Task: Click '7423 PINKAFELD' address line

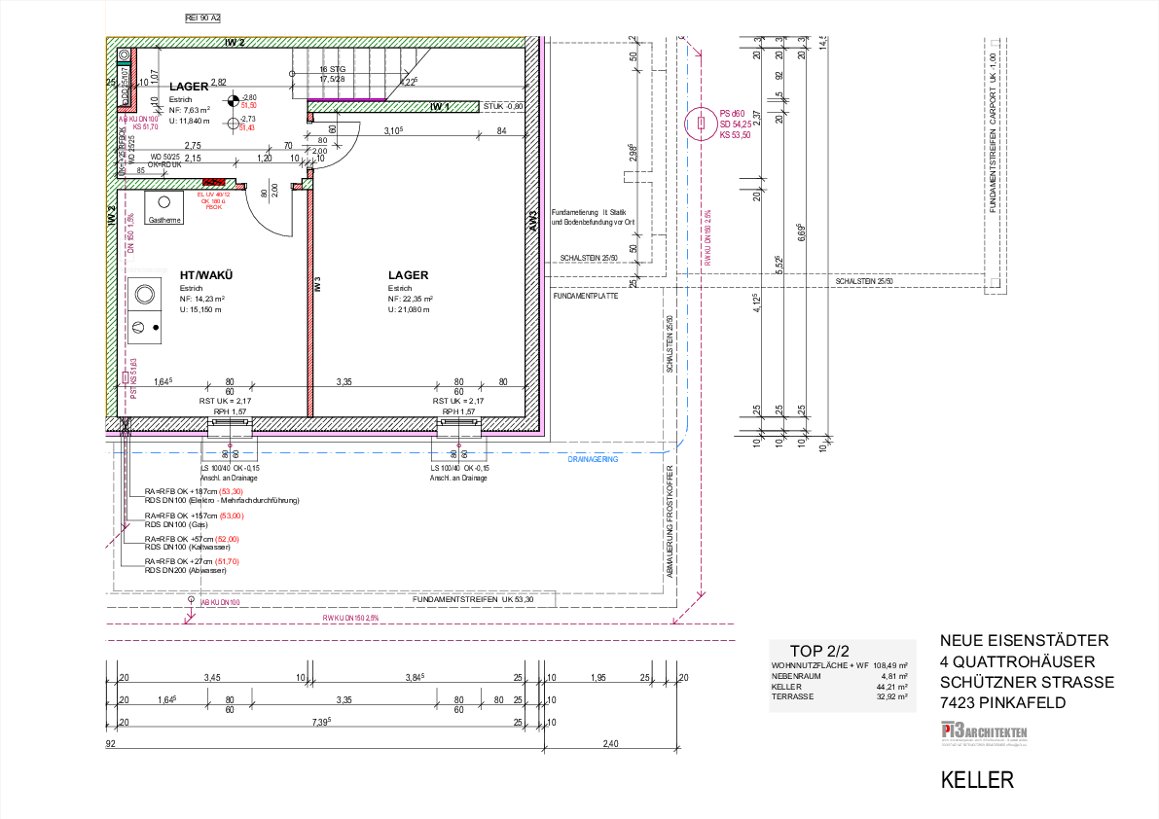Action: [x=1003, y=703]
